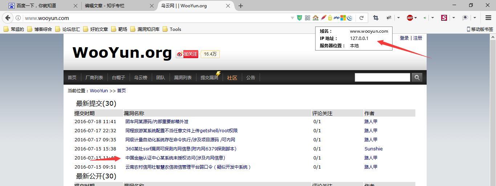Go back with the browser back arrow
Image resolution: width=496 pixels, height=186 pixels.
[x=8, y=18]
